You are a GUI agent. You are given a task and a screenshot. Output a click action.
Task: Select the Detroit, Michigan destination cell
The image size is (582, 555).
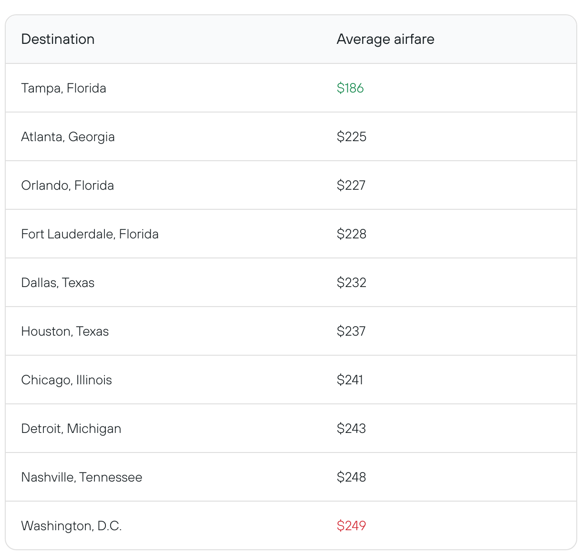pyautogui.click(x=71, y=429)
